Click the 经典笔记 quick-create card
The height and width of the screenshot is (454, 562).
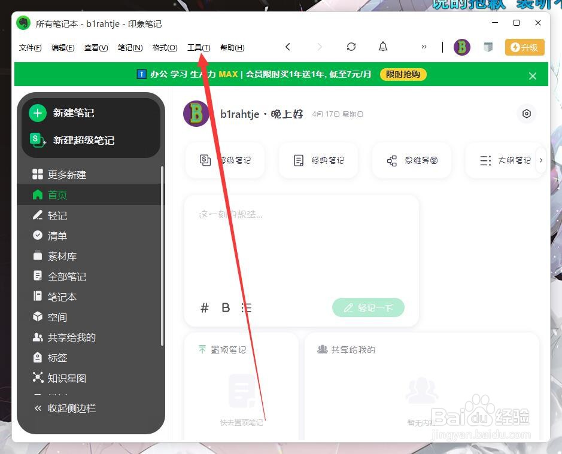pyautogui.click(x=318, y=160)
